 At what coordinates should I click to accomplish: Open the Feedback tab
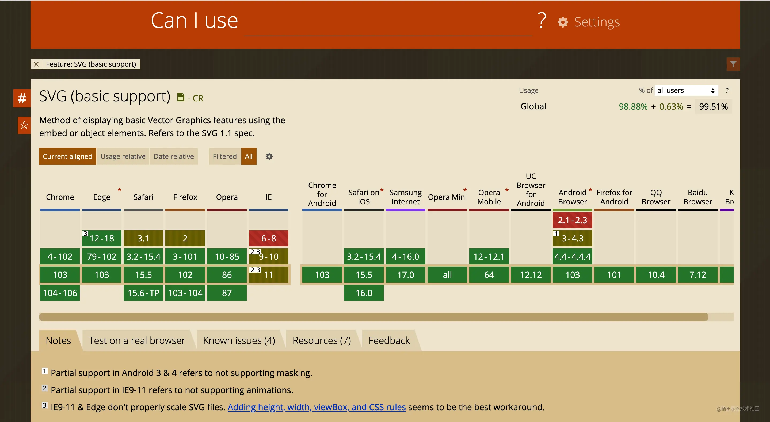tap(389, 340)
